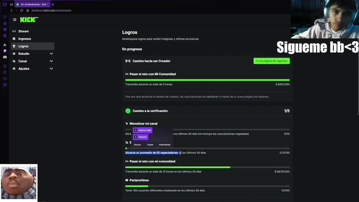Click the Aria AI sidebar icon
This screenshot has width=359, height=202.
(5, 45)
